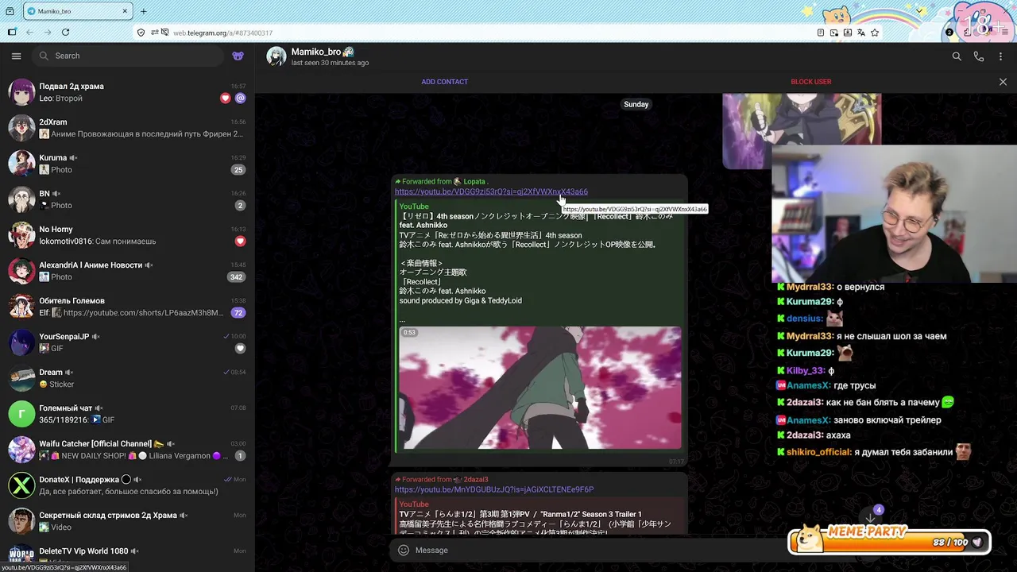Click the 342 unread badge
1017x572 pixels.
[x=236, y=277]
